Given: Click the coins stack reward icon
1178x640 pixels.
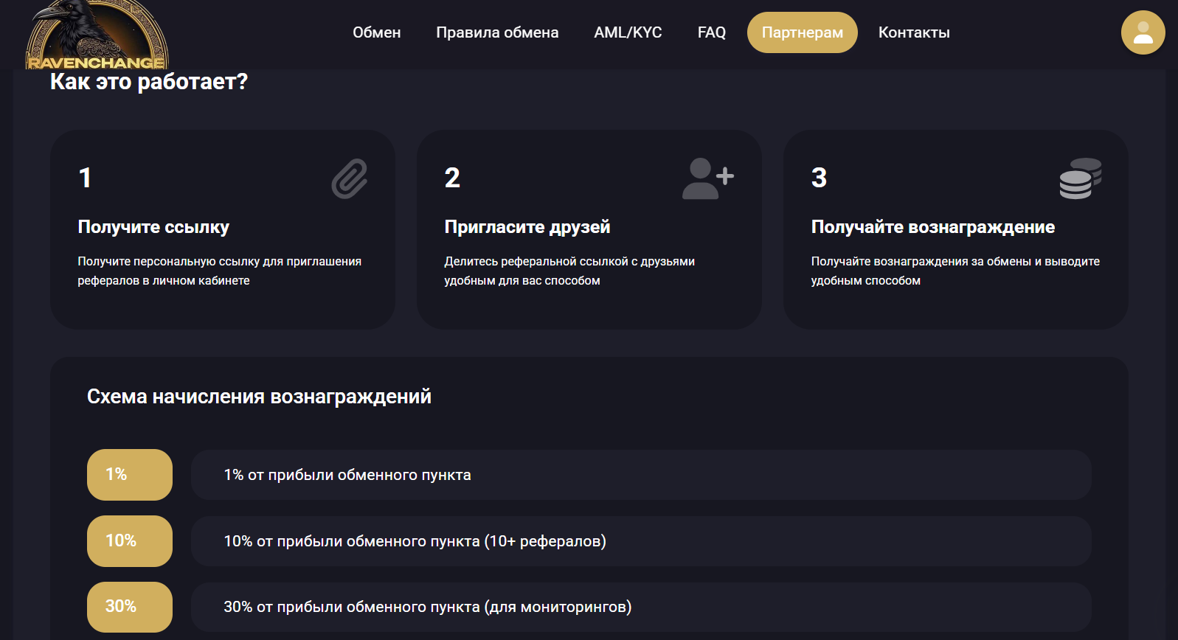Looking at the screenshot, I should click(x=1080, y=178).
